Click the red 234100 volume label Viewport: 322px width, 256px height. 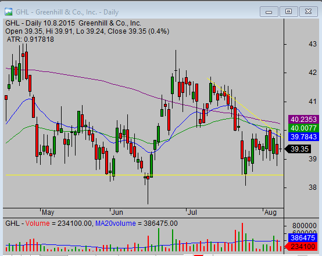point(301,246)
